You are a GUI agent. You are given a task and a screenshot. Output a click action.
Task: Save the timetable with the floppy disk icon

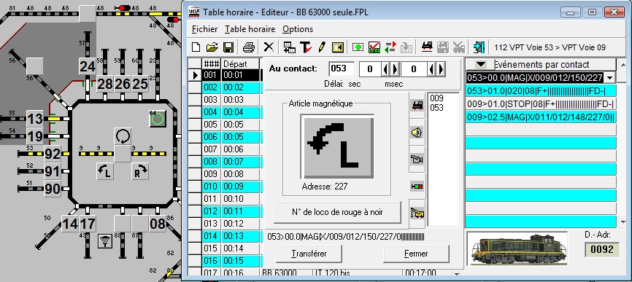tap(228, 47)
